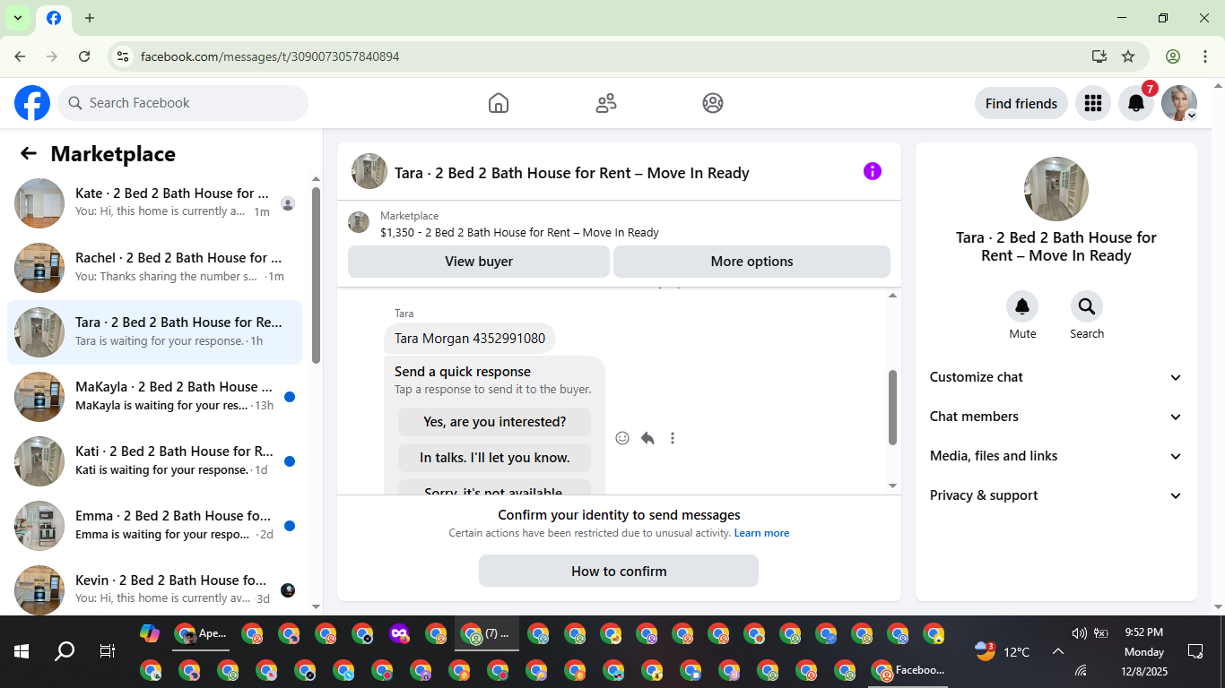Go back to the previous browser page
The height and width of the screenshot is (688, 1225).
[20, 56]
